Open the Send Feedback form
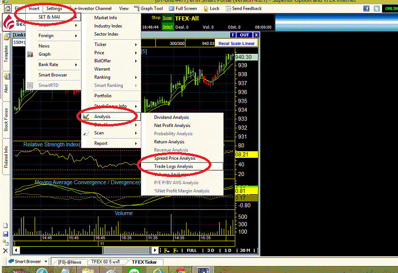 pyautogui.click(x=243, y=8)
